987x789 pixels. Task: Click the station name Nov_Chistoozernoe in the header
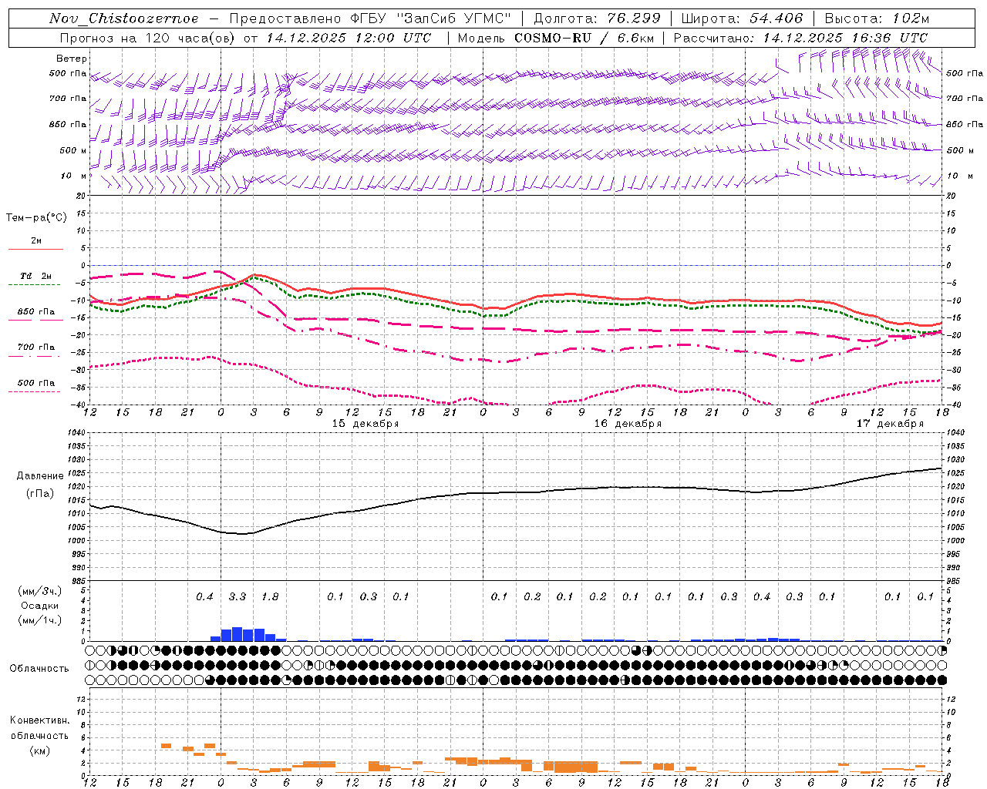coord(123,18)
